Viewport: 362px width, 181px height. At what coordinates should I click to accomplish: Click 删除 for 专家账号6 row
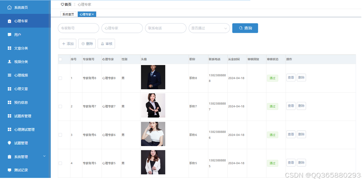[301, 134]
